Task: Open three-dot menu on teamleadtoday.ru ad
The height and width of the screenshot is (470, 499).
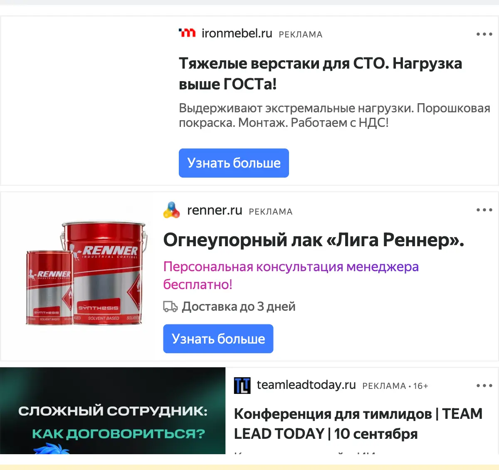Action: [484, 386]
